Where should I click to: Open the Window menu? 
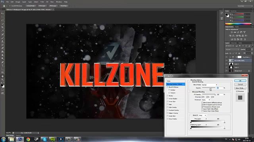click(59, 2)
